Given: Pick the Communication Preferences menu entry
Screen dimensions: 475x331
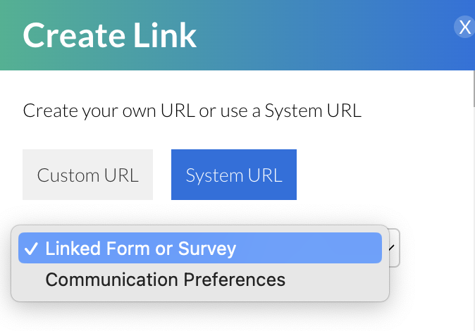Looking at the screenshot, I should pos(165,280).
